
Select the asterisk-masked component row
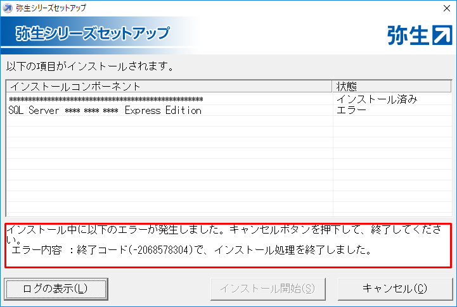coord(229,99)
